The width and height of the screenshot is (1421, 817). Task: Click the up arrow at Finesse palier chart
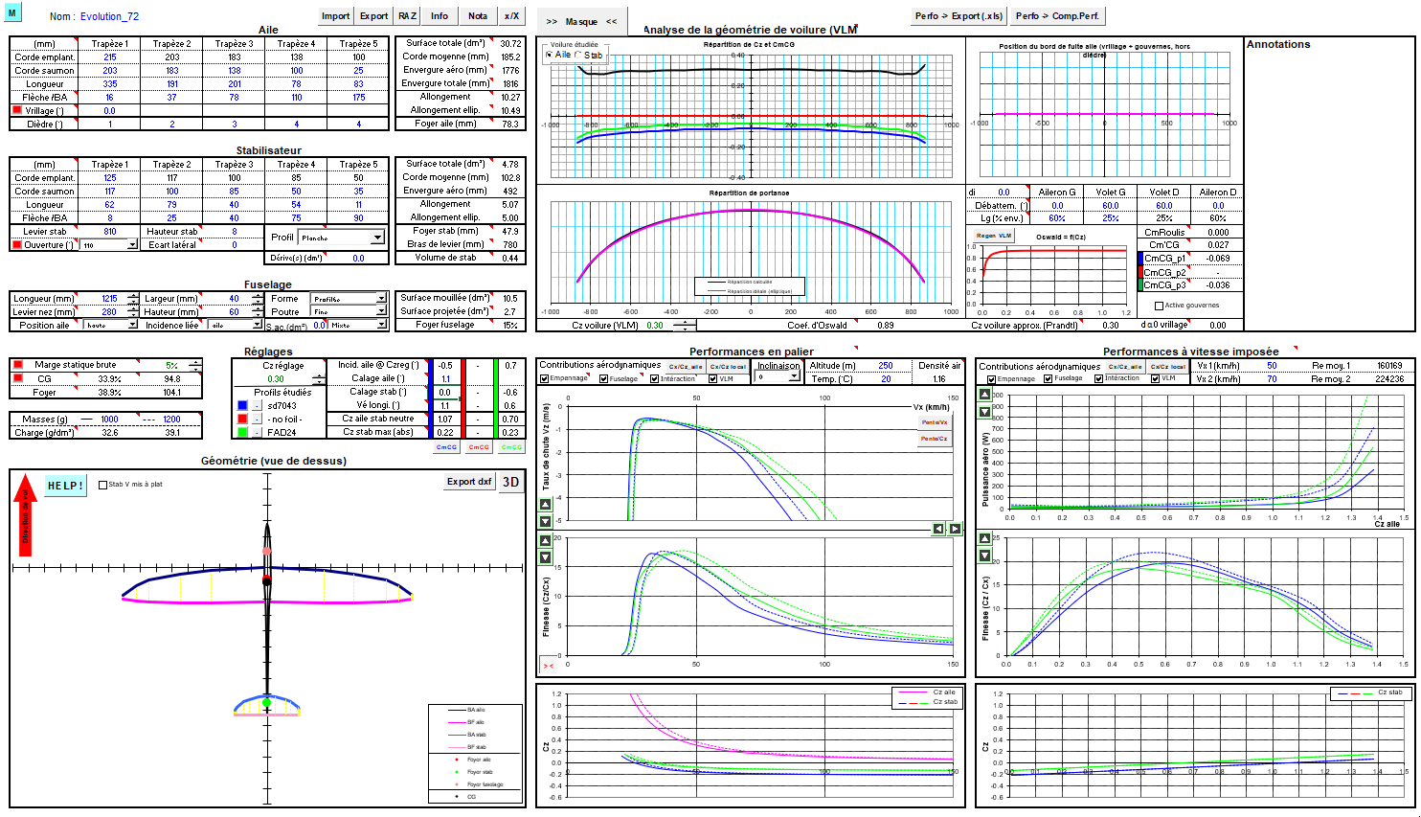click(x=546, y=541)
